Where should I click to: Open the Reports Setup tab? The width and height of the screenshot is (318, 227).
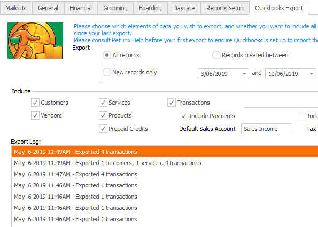pos(224,8)
